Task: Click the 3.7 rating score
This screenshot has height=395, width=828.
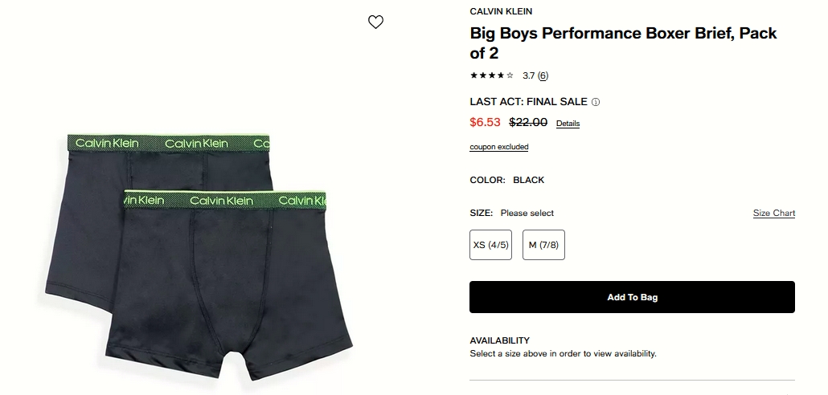Action: pos(528,75)
